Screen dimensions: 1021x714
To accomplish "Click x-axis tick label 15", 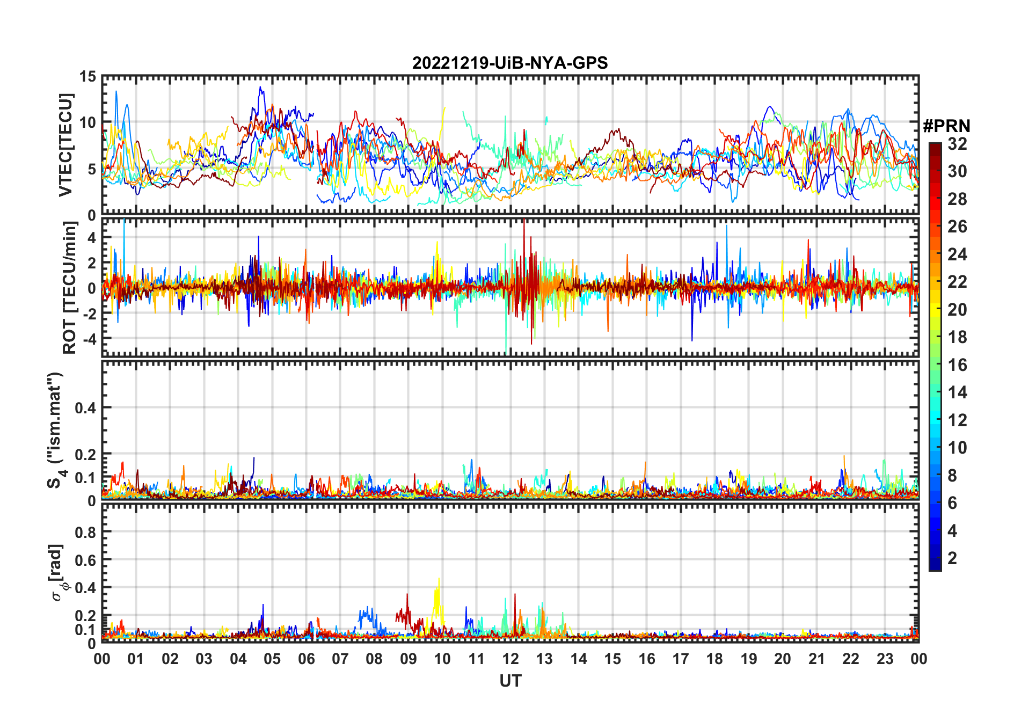I will coord(612,659).
